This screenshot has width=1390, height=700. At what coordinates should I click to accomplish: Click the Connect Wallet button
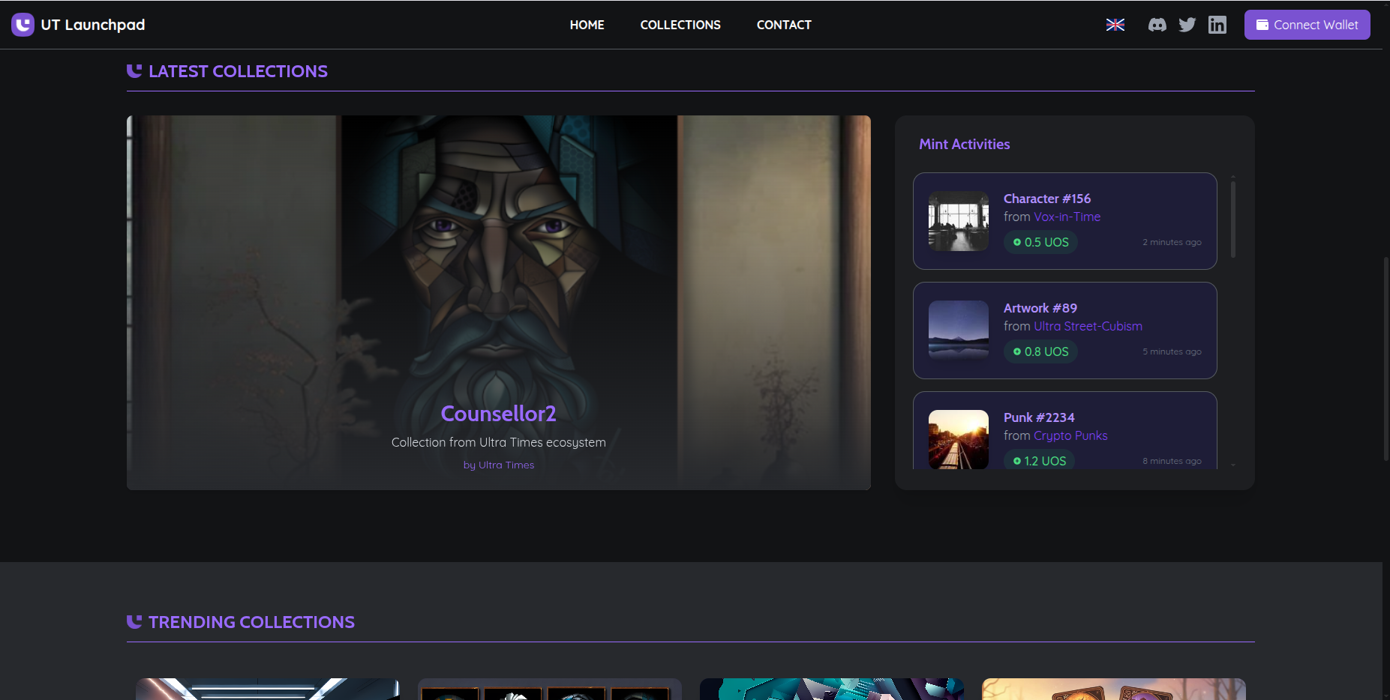tap(1307, 25)
